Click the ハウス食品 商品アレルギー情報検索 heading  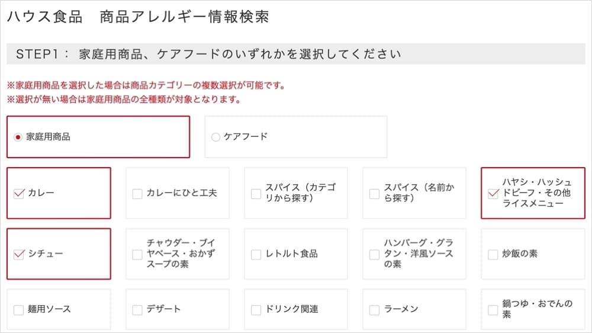(138, 17)
